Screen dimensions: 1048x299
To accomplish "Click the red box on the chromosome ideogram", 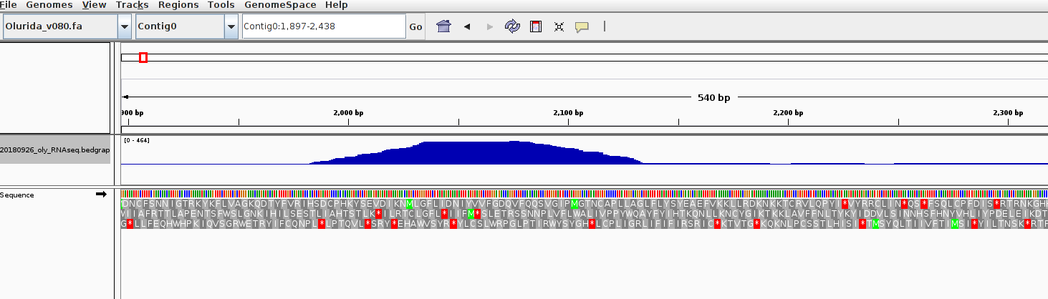I will [x=143, y=57].
